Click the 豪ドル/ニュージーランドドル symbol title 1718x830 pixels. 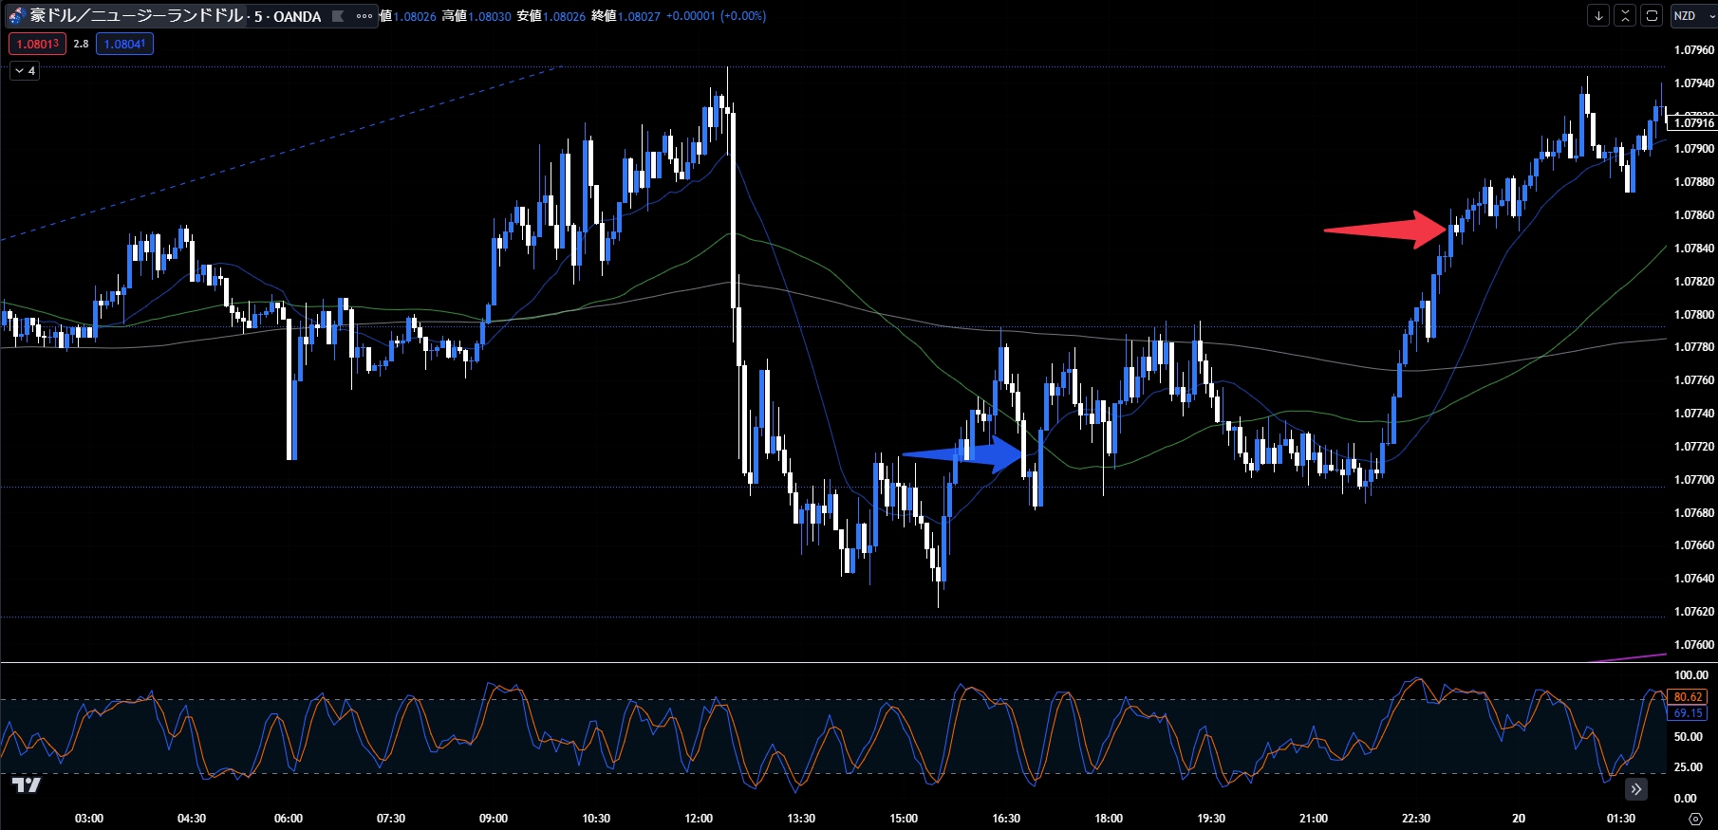coord(137,16)
